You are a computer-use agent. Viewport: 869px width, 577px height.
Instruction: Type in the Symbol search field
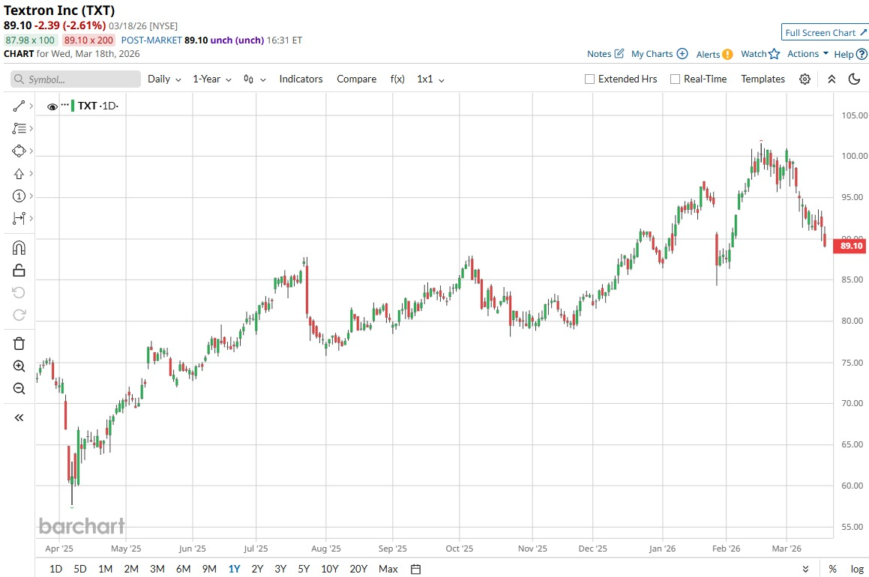tap(76, 79)
